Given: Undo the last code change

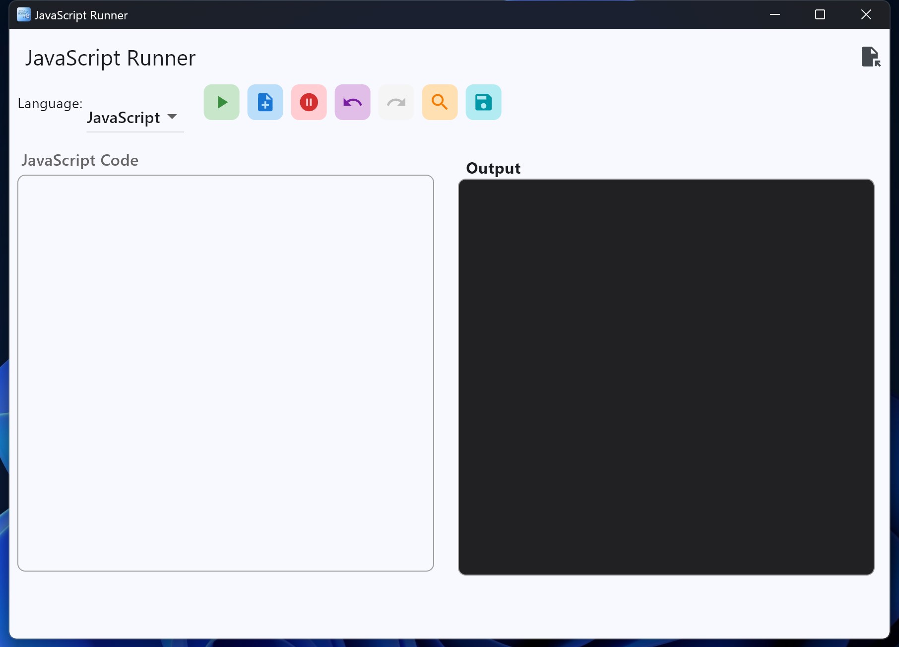Looking at the screenshot, I should click(352, 102).
